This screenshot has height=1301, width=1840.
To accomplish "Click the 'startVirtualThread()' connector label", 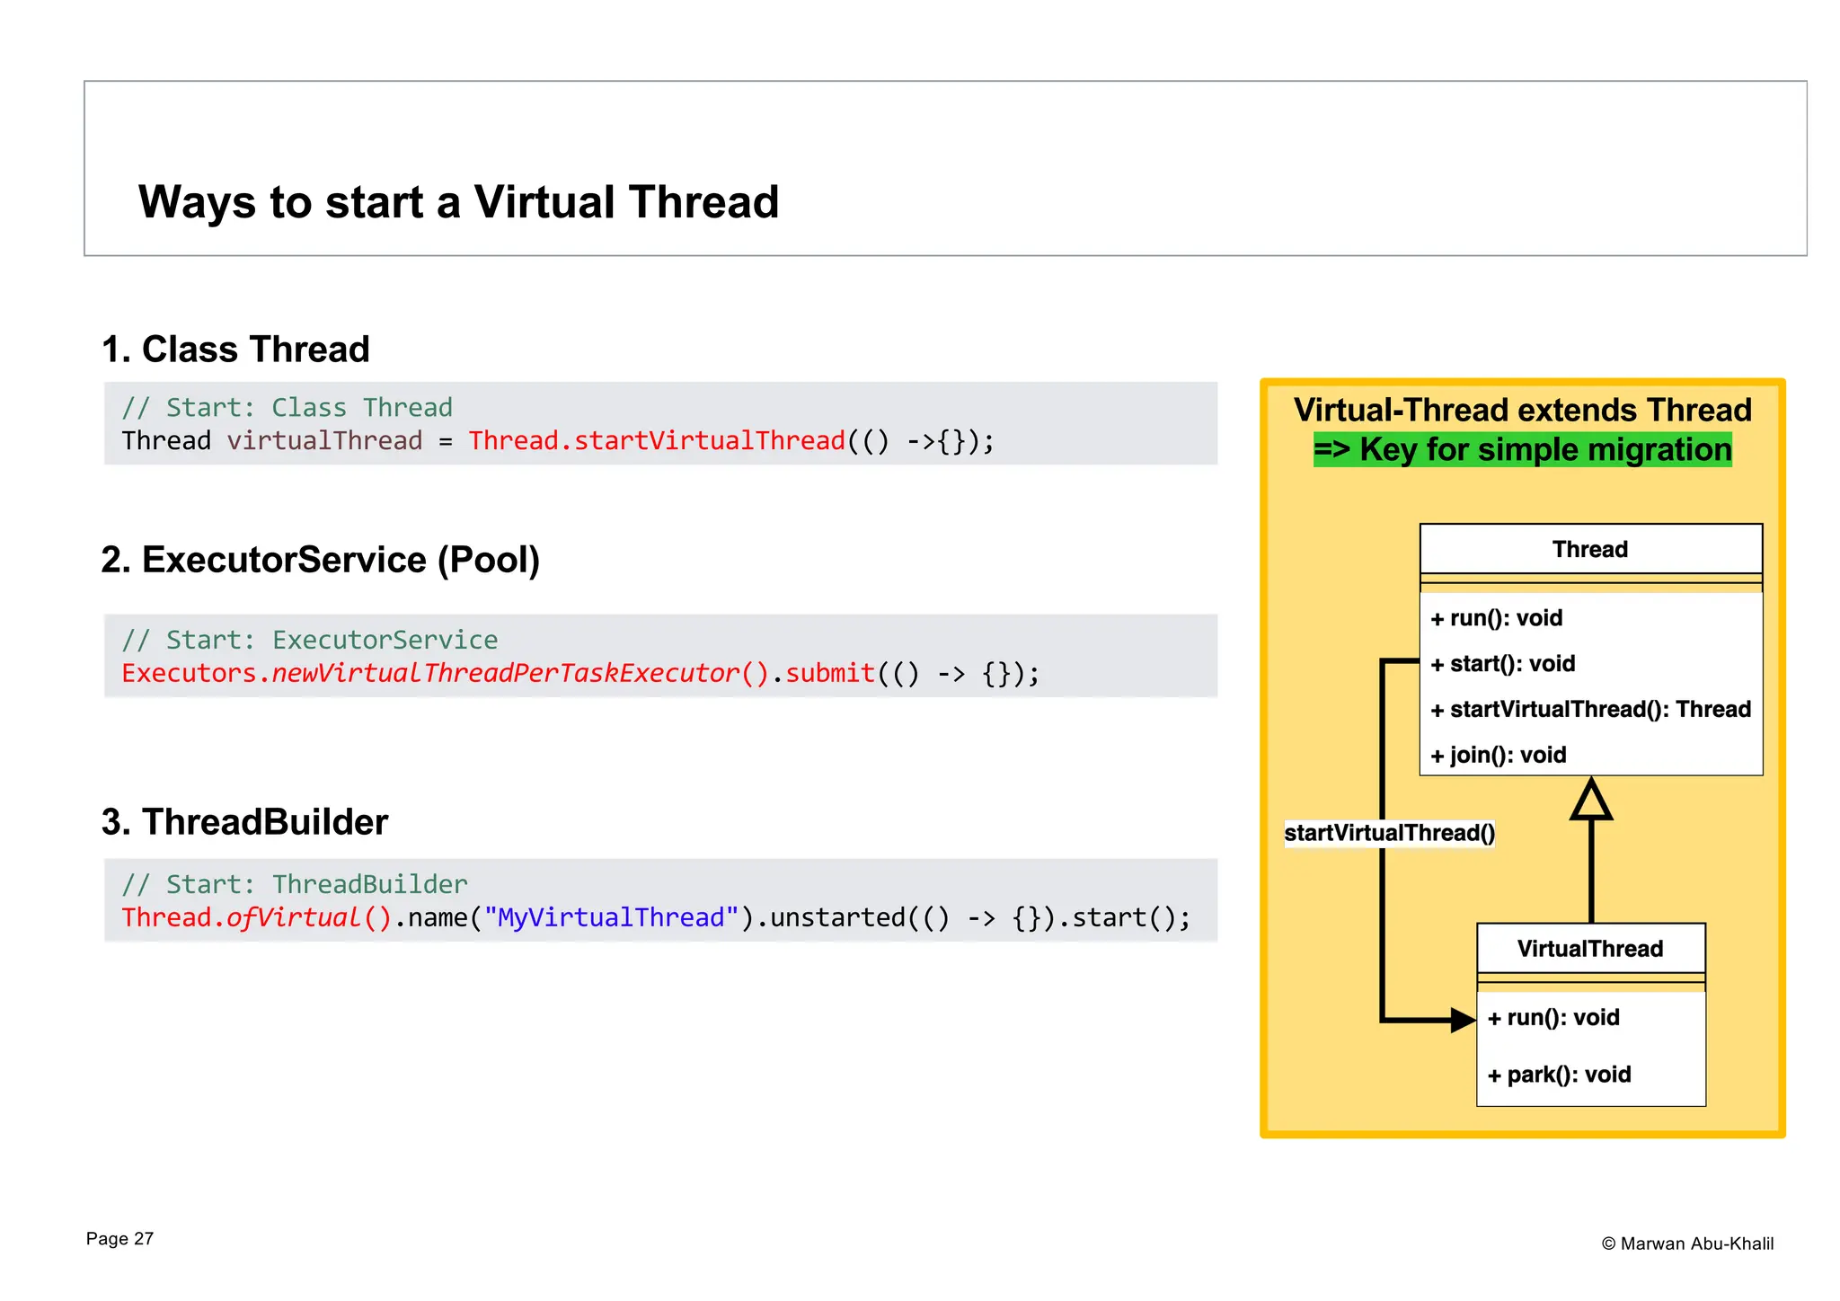I will tap(1389, 833).
